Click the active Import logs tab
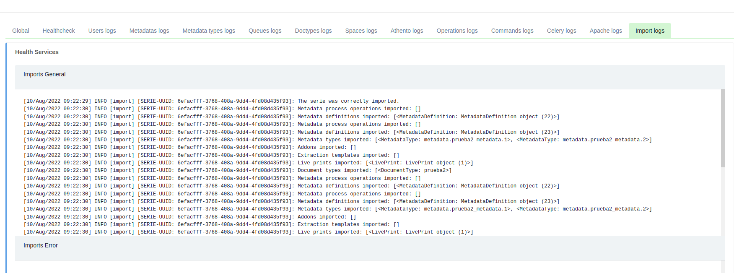This screenshot has width=734, height=273. (x=650, y=31)
